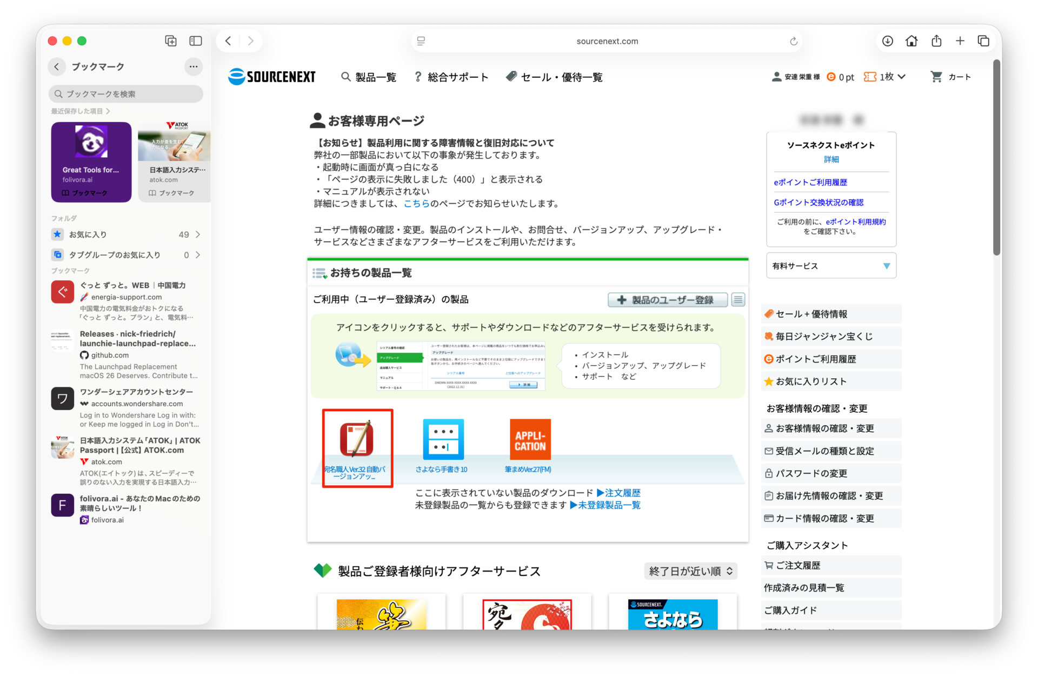Open the 終了日が近い順 sort dropdown
1038x677 pixels.
click(690, 571)
